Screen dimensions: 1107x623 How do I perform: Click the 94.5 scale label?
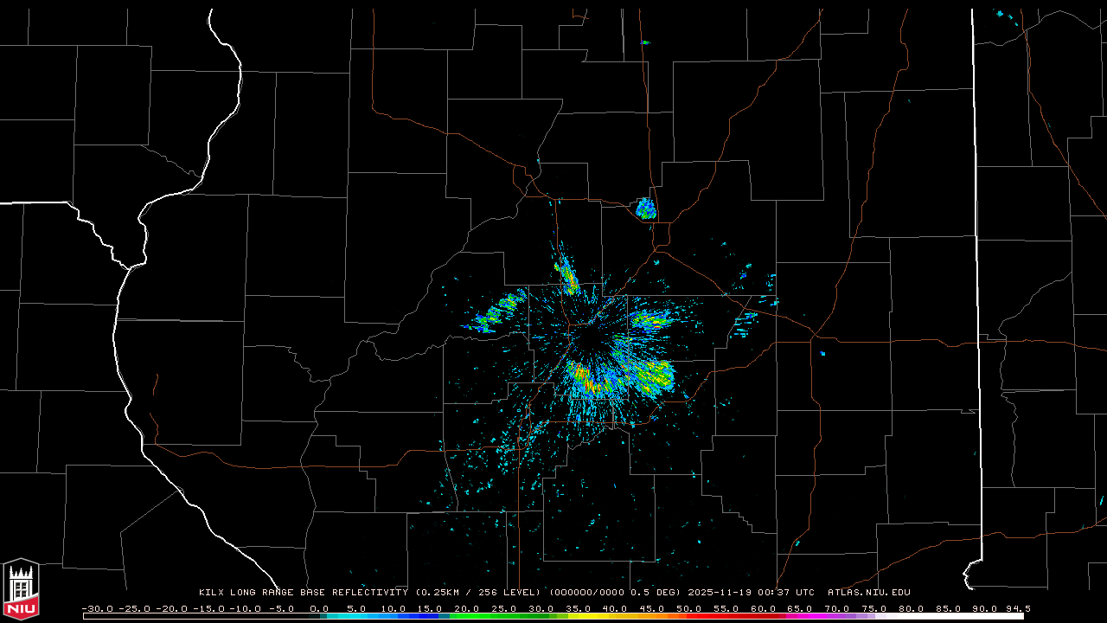[1017, 608]
